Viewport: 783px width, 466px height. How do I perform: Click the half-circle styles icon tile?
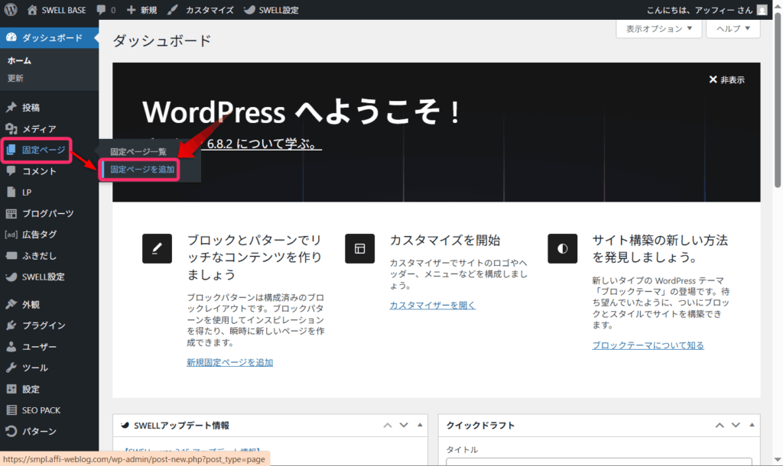click(x=562, y=248)
